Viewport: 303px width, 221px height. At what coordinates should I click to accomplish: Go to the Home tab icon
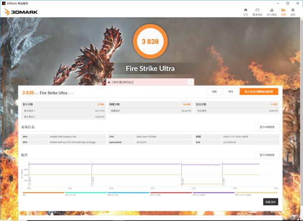tap(245, 11)
